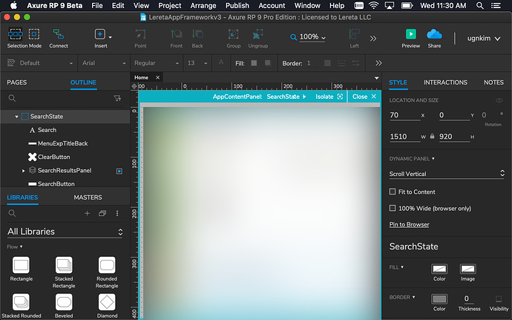The height and width of the screenshot is (320, 512).
Task: Enable the Fit to Content checkbox
Action: (393, 192)
